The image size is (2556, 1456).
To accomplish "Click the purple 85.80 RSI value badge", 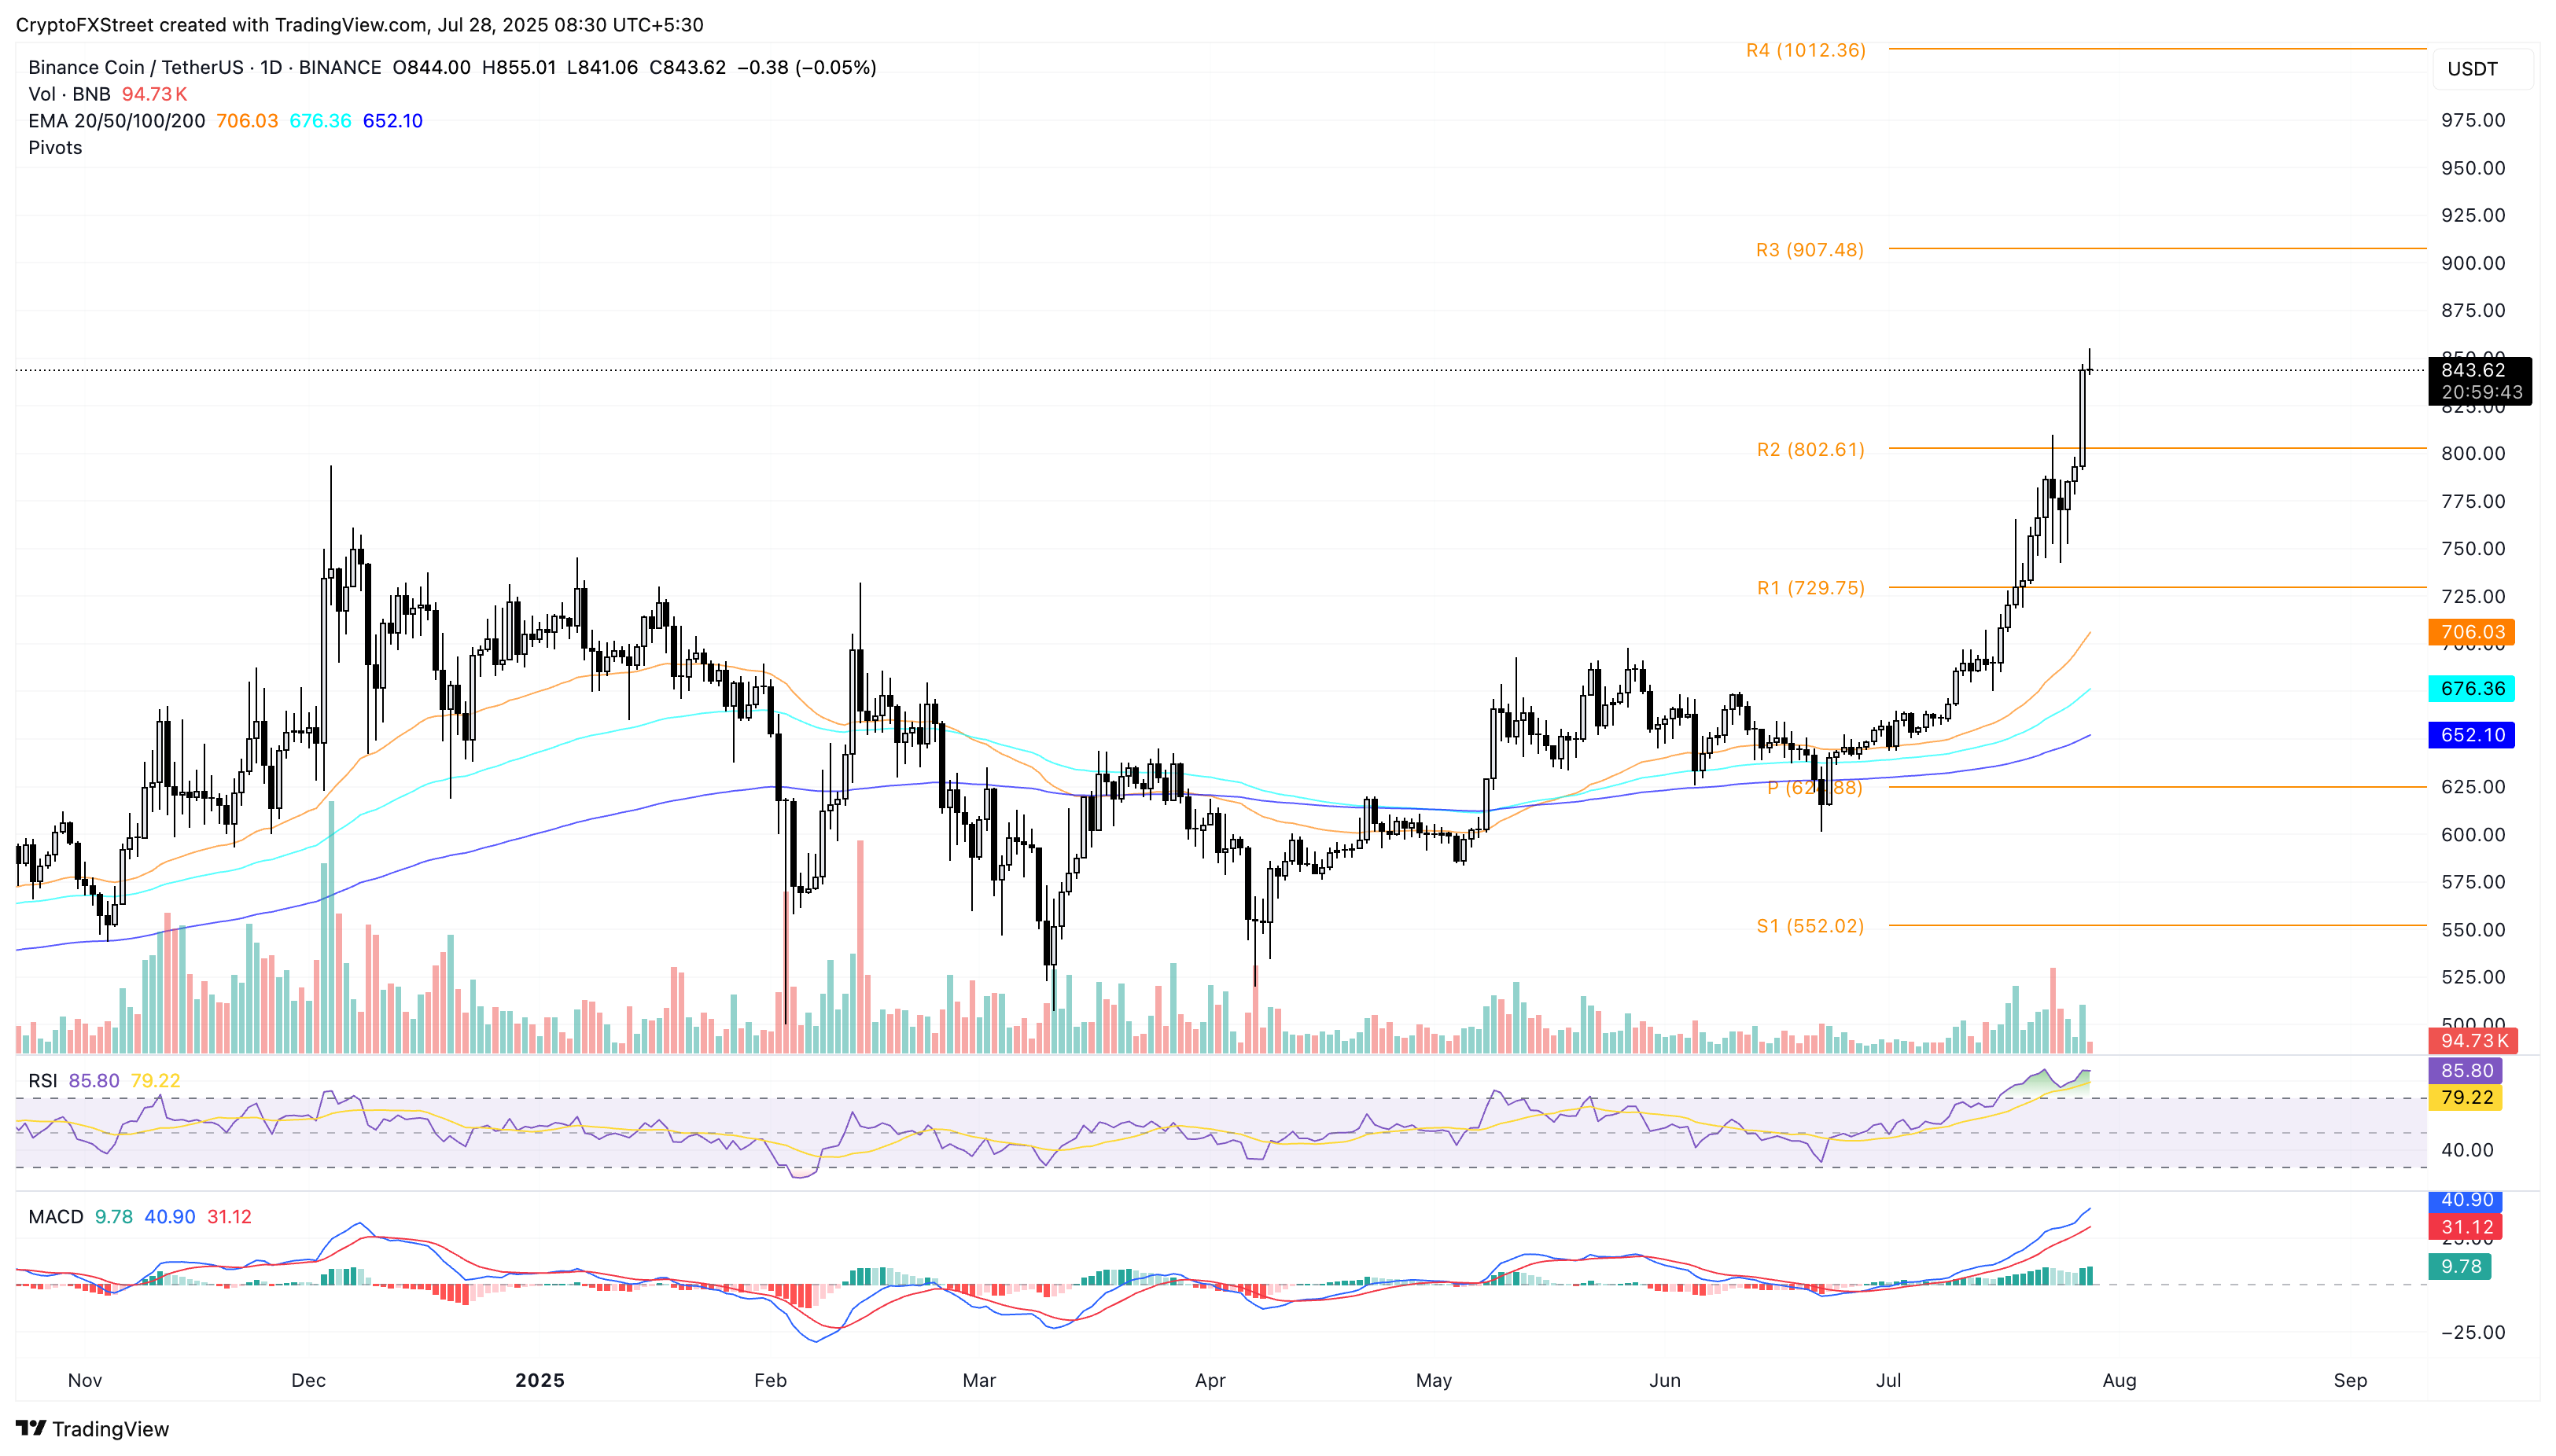I will (x=2473, y=1070).
